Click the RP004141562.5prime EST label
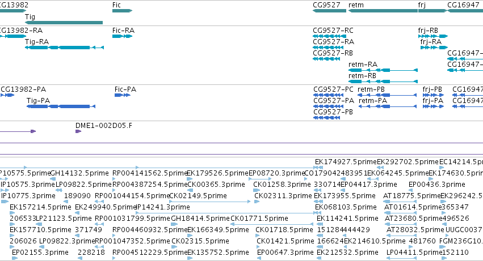This screenshot has height=261, width=483. (x=150, y=173)
